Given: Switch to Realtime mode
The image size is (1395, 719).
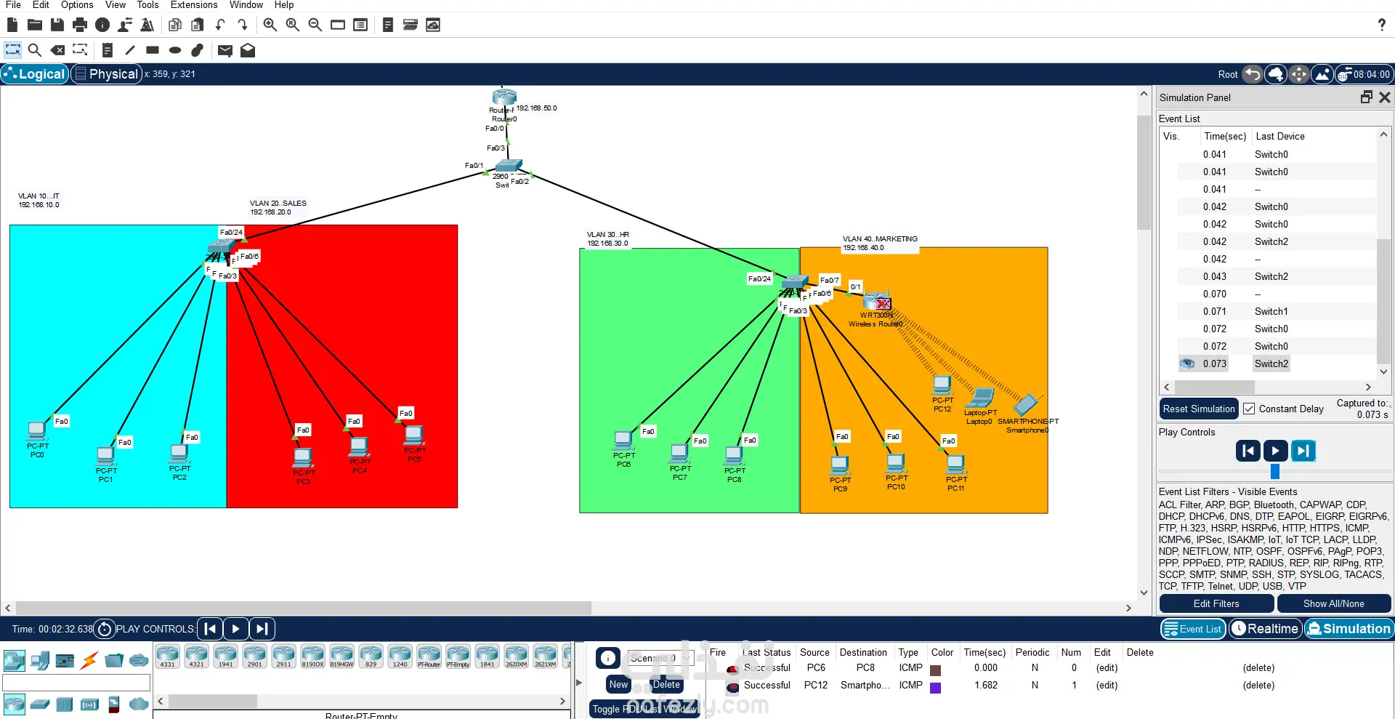Looking at the screenshot, I should (x=1265, y=629).
